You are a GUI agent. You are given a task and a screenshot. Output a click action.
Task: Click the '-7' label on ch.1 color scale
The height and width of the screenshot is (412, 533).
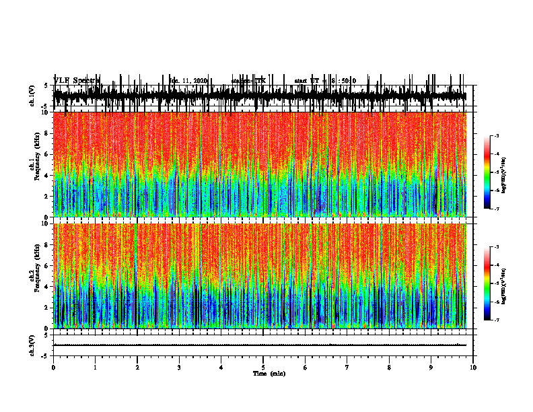(x=496, y=209)
